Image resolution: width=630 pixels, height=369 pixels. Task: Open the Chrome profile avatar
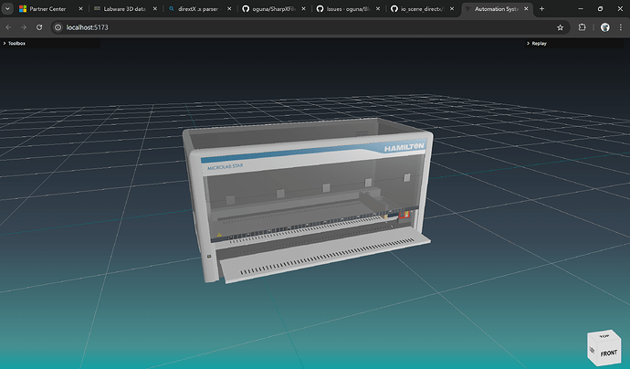(x=605, y=27)
